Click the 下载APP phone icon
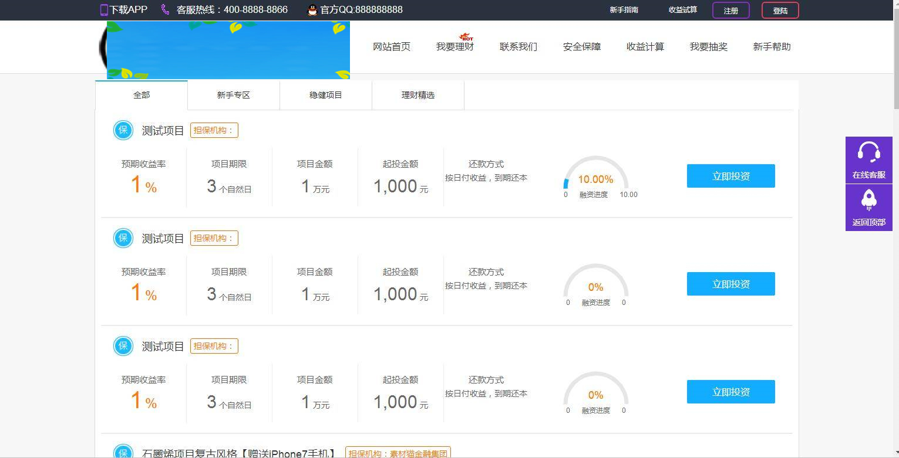This screenshot has height=458, width=899. point(105,9)
